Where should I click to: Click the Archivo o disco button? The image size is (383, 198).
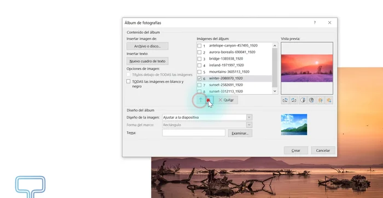tap(147, 46)
